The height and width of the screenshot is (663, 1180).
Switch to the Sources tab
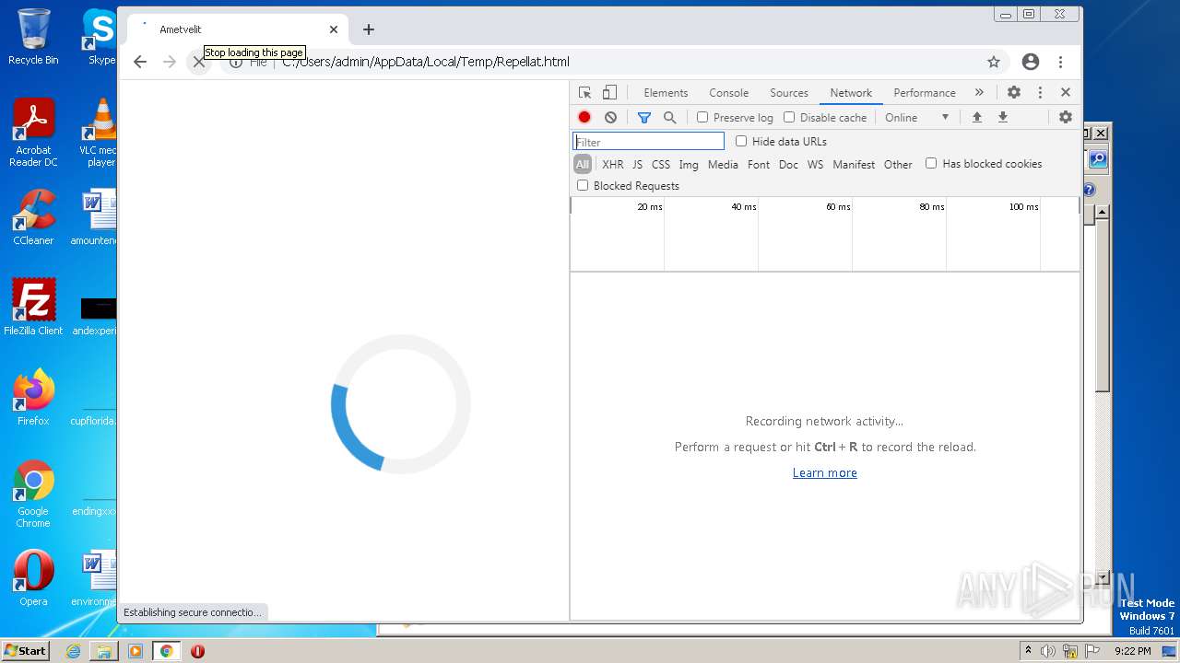(x=789, y=93)
